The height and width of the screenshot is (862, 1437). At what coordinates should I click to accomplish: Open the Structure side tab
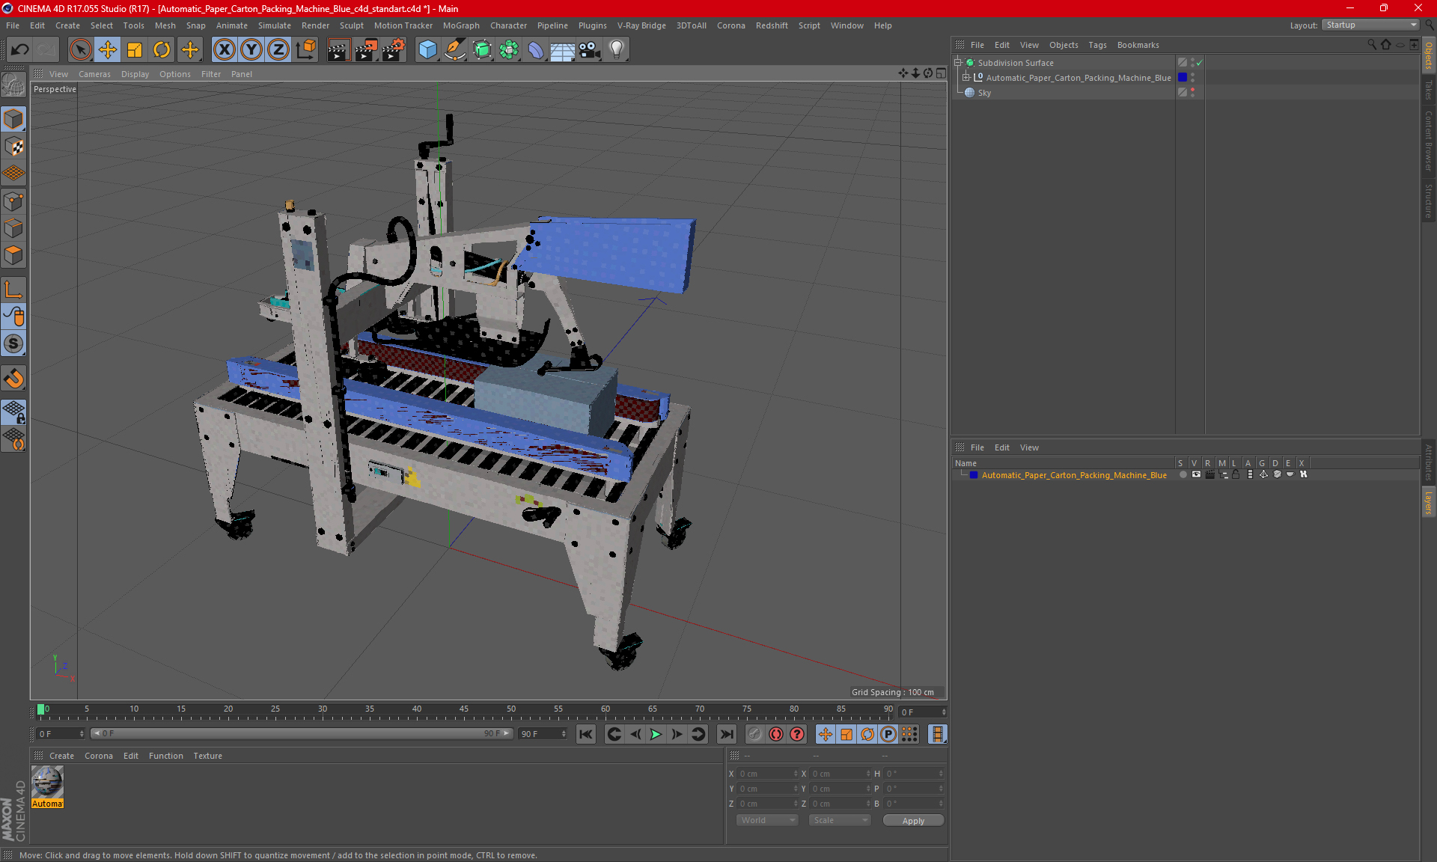(1429, 201)
